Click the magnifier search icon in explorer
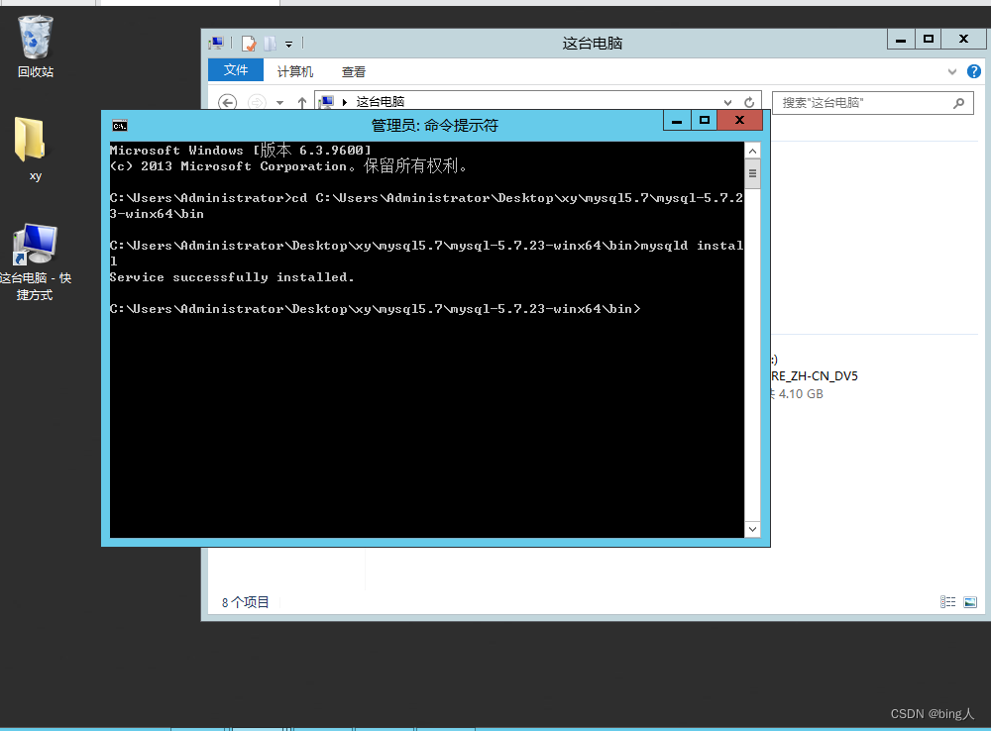 (958, 102)
